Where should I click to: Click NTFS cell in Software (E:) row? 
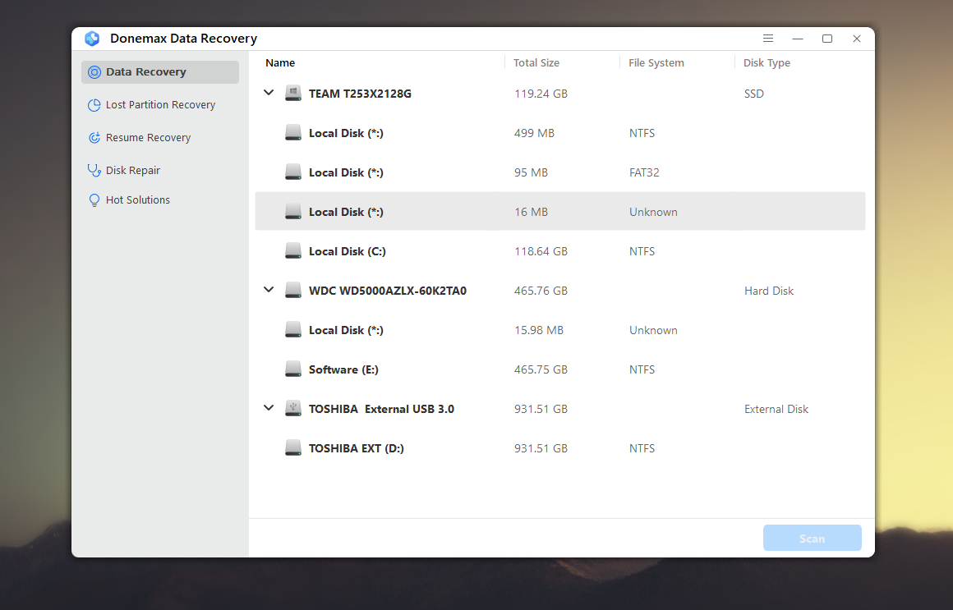point(642,369)
